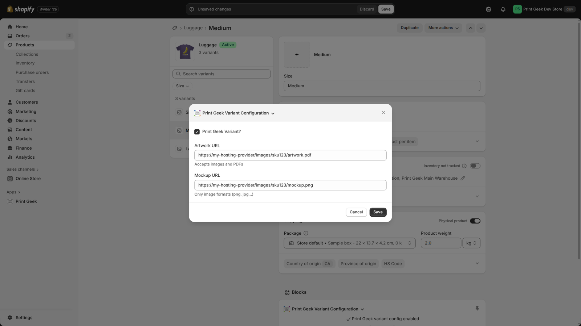
Task: Expand Sales channels in sidebar
Action: pyautogui.click(x=23, y=170)
